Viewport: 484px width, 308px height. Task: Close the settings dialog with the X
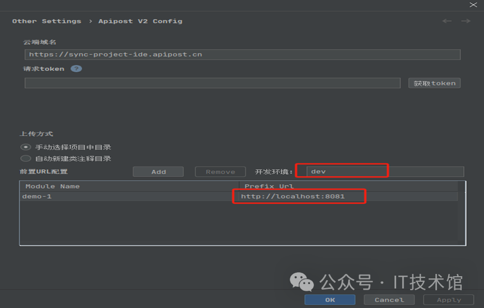pos(473,4)
